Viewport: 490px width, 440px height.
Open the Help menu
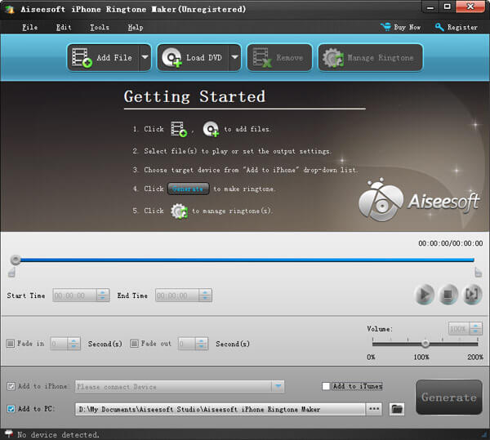coord(136,28)
